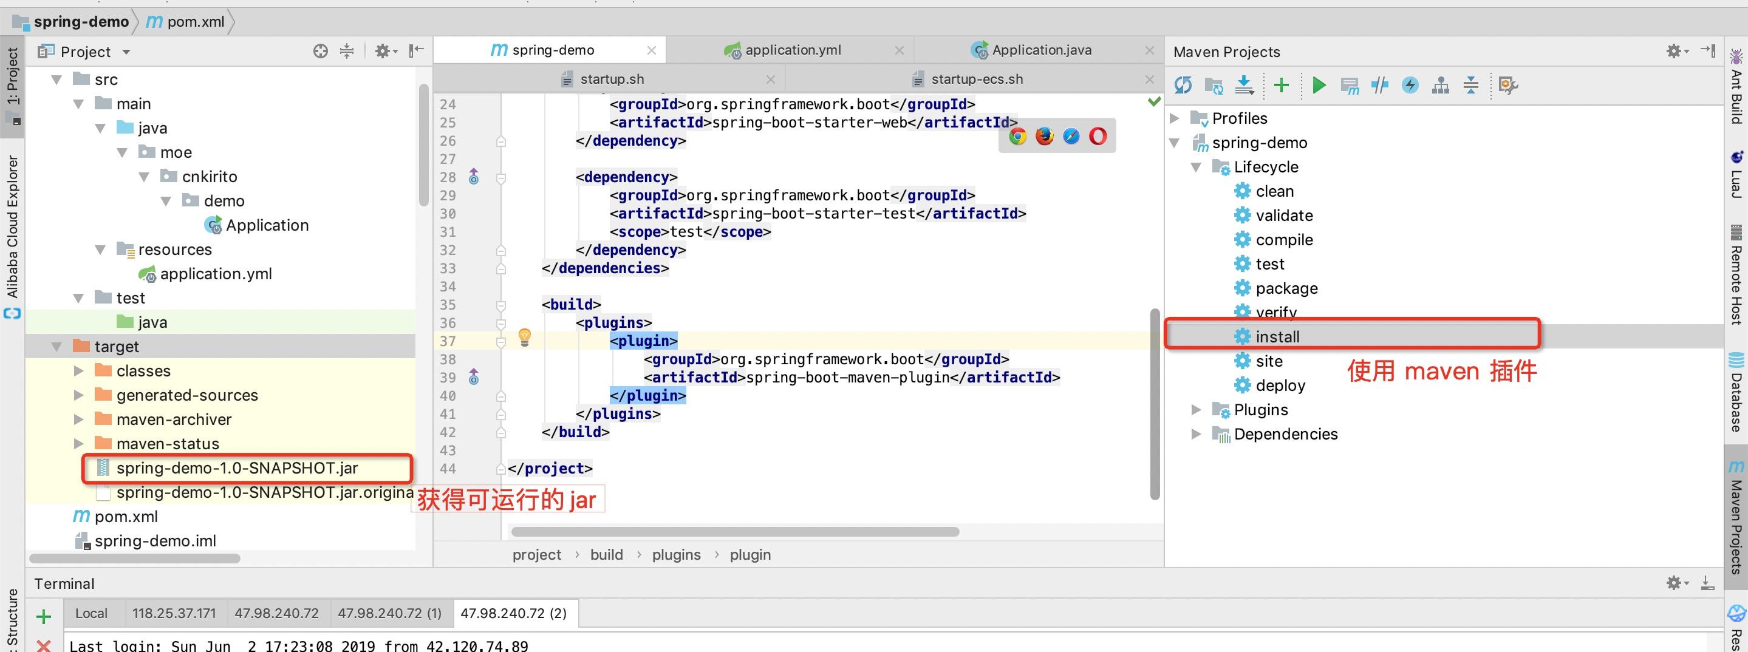Viewport: 1748px width, 652px height.
Task: Open in Safari browser icon
Action: tap(1071, 137)
